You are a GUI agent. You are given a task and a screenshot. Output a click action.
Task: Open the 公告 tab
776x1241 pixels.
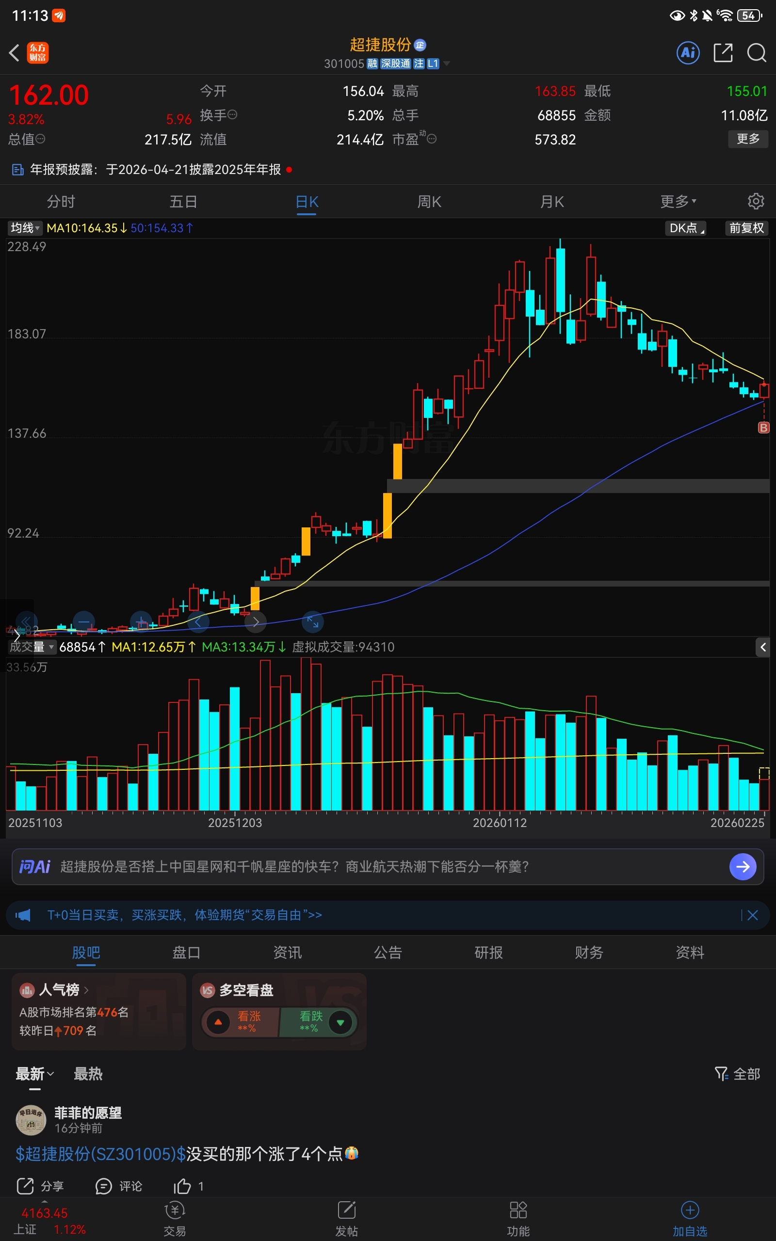click(x=388, y=952)
